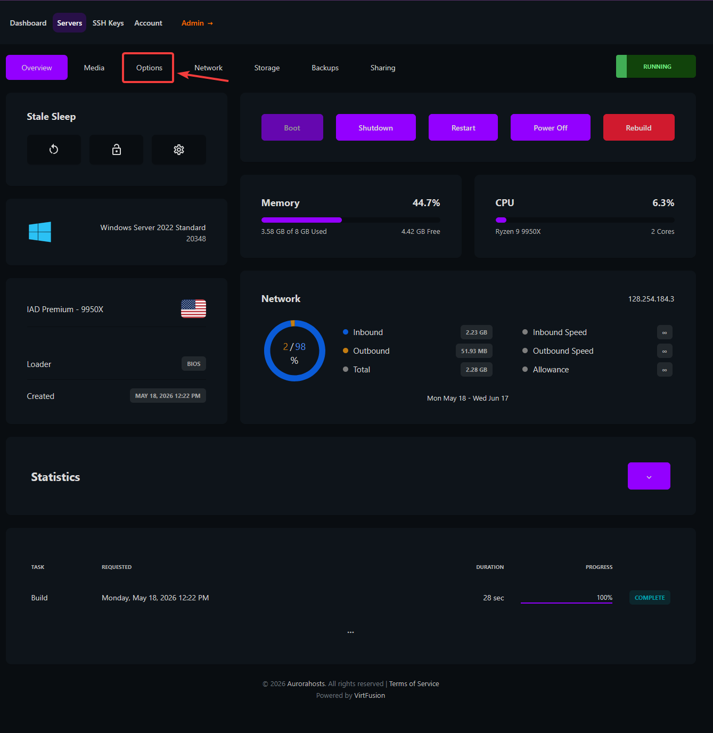Click the IAD Premium - 9950X label

click(x=65, y=310)
